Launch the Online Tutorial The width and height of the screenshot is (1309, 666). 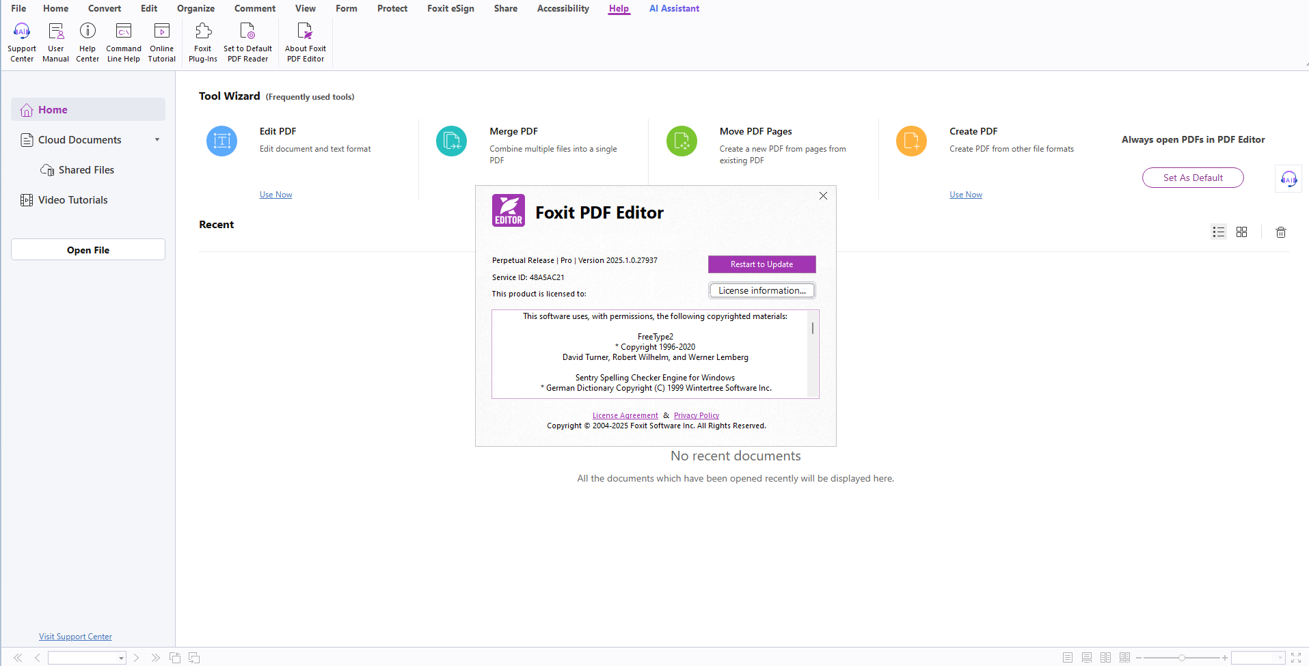click(162, 42)
